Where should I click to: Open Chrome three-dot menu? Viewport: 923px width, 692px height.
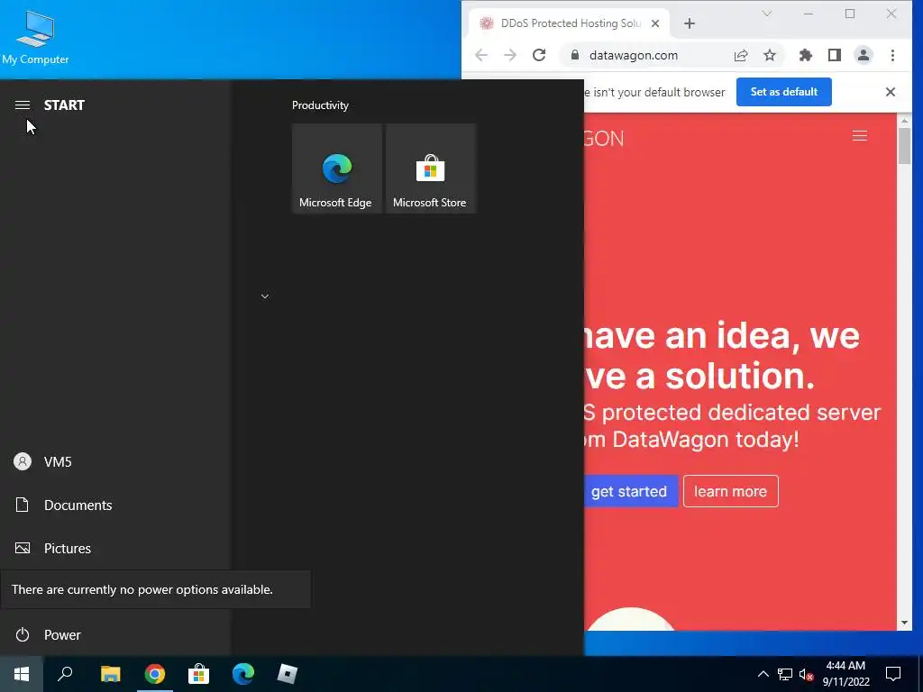pos(892,55)
